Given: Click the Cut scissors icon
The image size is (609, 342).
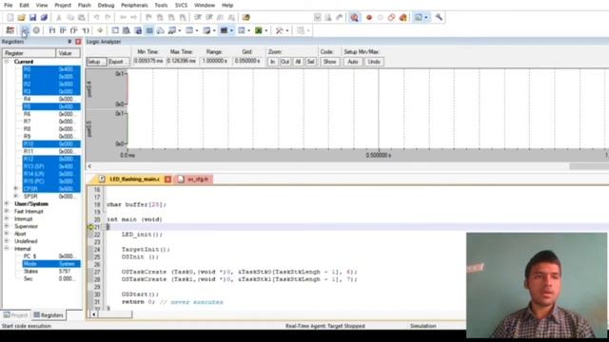Looking at the screenshot, I should 59,17.
